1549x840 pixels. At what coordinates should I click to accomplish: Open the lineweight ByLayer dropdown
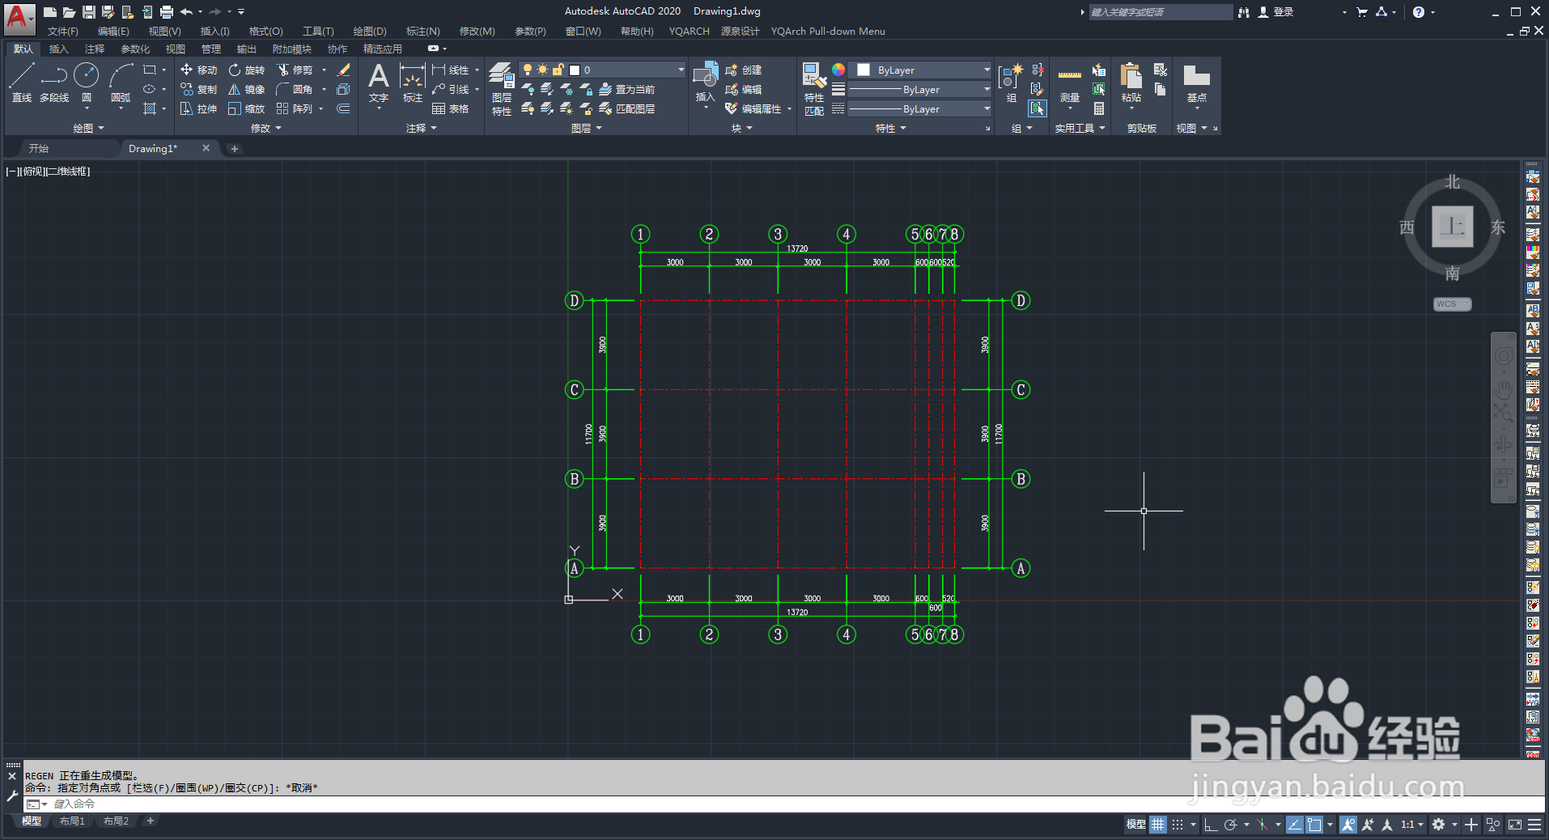point(919,89)
